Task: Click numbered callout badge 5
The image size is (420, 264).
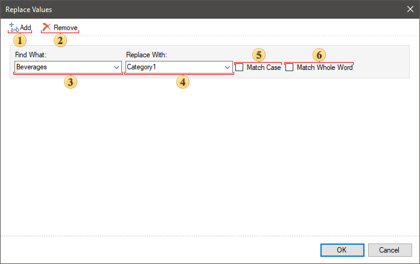Action: 258,55
